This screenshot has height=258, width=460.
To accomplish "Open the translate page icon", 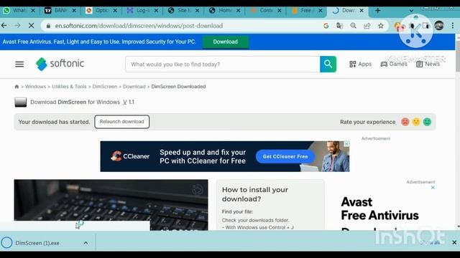I will (340, 26).
